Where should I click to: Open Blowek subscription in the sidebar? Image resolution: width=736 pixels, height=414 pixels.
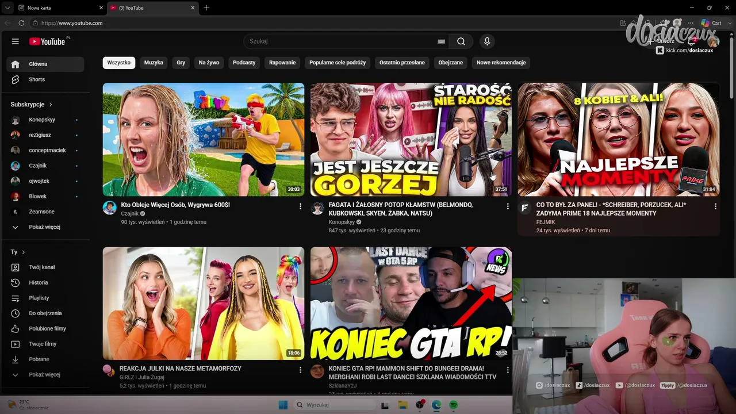(45, 197)
